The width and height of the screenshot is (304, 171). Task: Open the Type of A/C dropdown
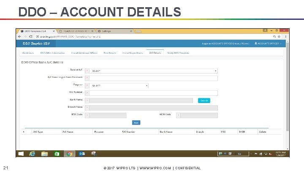[x=153, y=71]
